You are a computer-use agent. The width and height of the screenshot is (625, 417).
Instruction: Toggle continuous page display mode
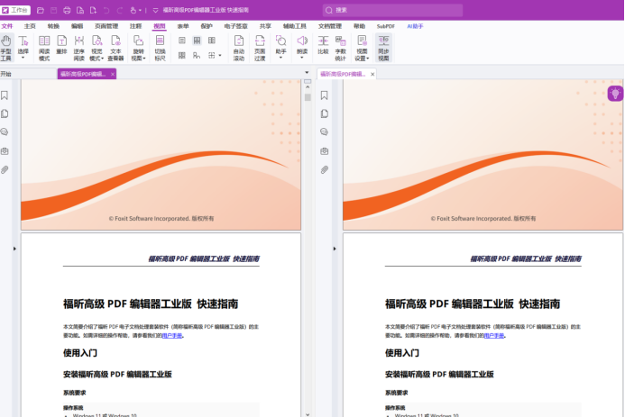(197, 41)
